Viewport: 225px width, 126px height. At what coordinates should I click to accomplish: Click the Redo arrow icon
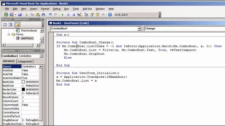pyautogui.click(x=56, y=15)
